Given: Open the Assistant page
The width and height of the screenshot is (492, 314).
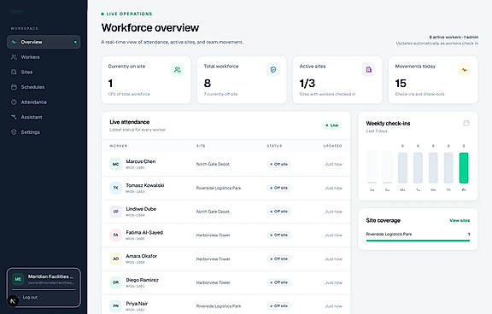Looking at the screenshot, I should pyautogui.click(x=44, y=117).
